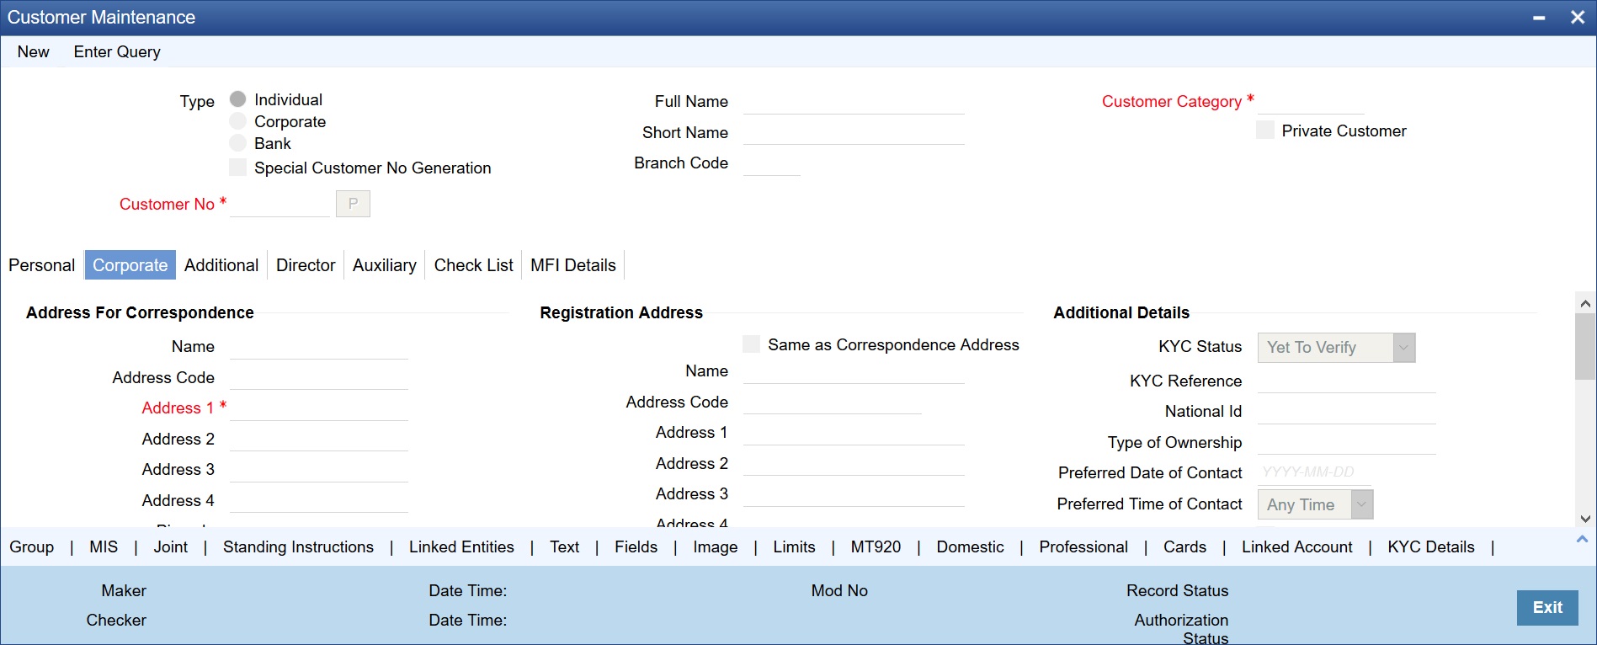Click the Customer No input field
1597x645 pixels.
[279, 204]
